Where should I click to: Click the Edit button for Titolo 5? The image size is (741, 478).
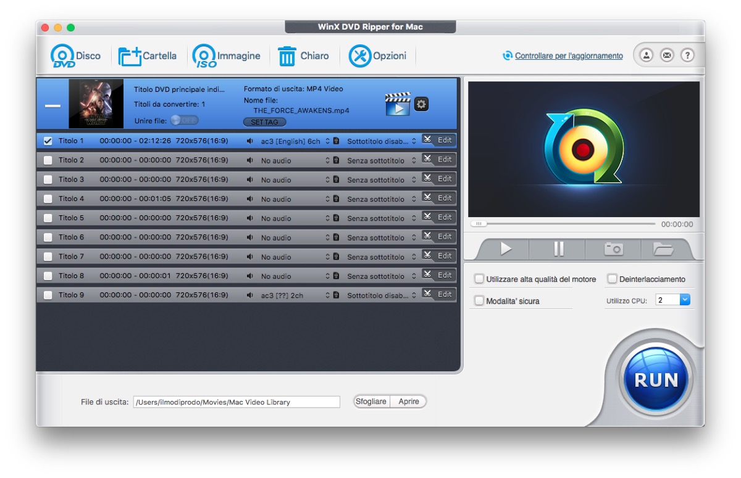(x=439, y=217)
